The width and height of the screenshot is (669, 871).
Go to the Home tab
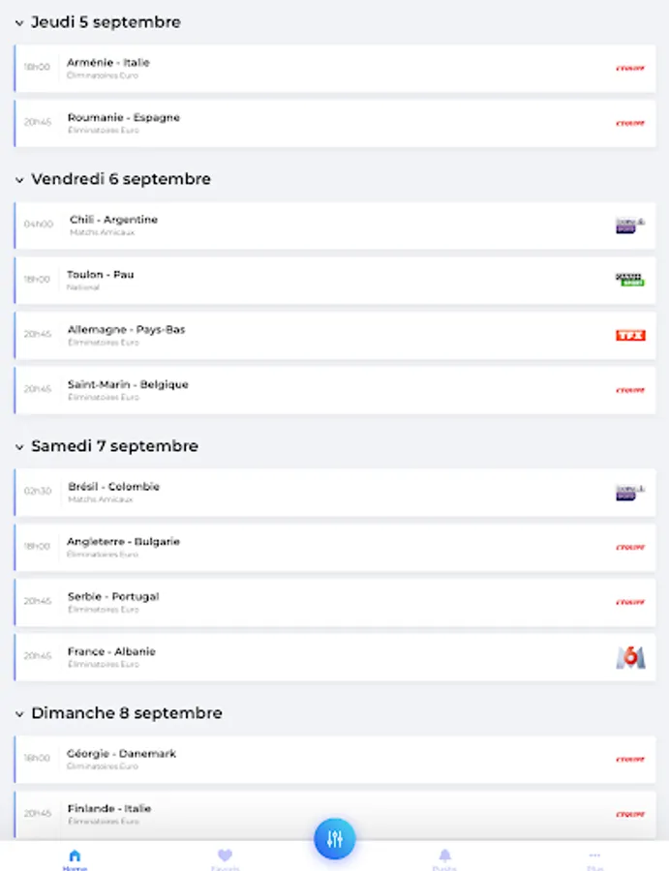[x=75, y=858]
